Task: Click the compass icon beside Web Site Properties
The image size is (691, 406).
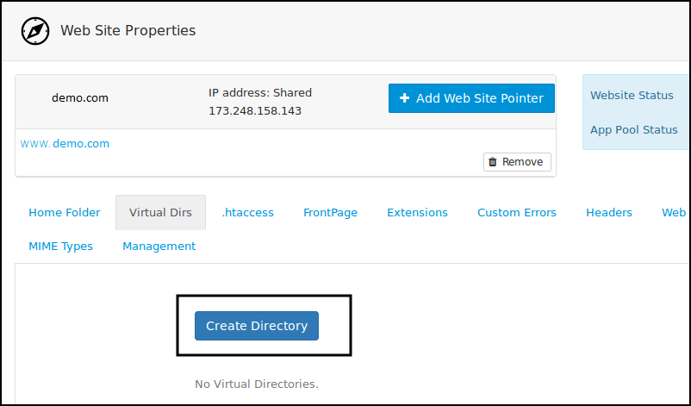Action: click(x=35, y=31)
